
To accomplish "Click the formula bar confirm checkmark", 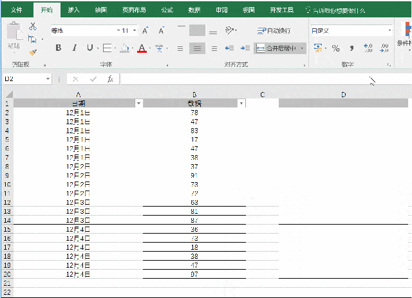I will point(93,79).
